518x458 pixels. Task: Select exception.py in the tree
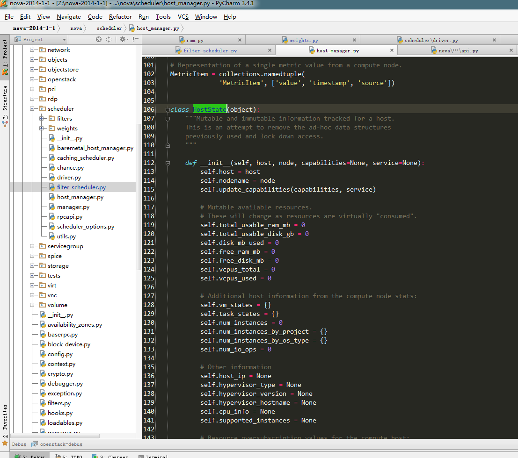click(65, 394)
